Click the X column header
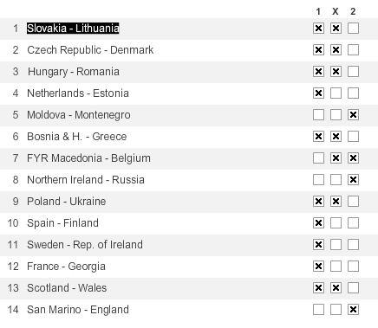The image size is (378, 328). 336,11
